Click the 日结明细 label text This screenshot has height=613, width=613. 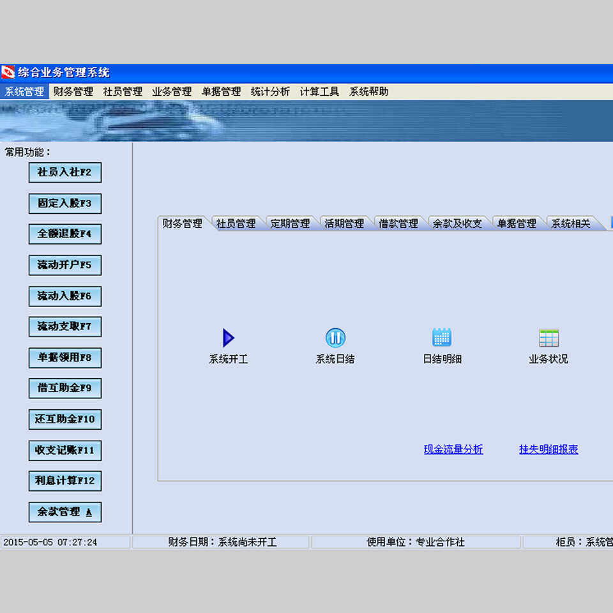[x=442, y=359]
